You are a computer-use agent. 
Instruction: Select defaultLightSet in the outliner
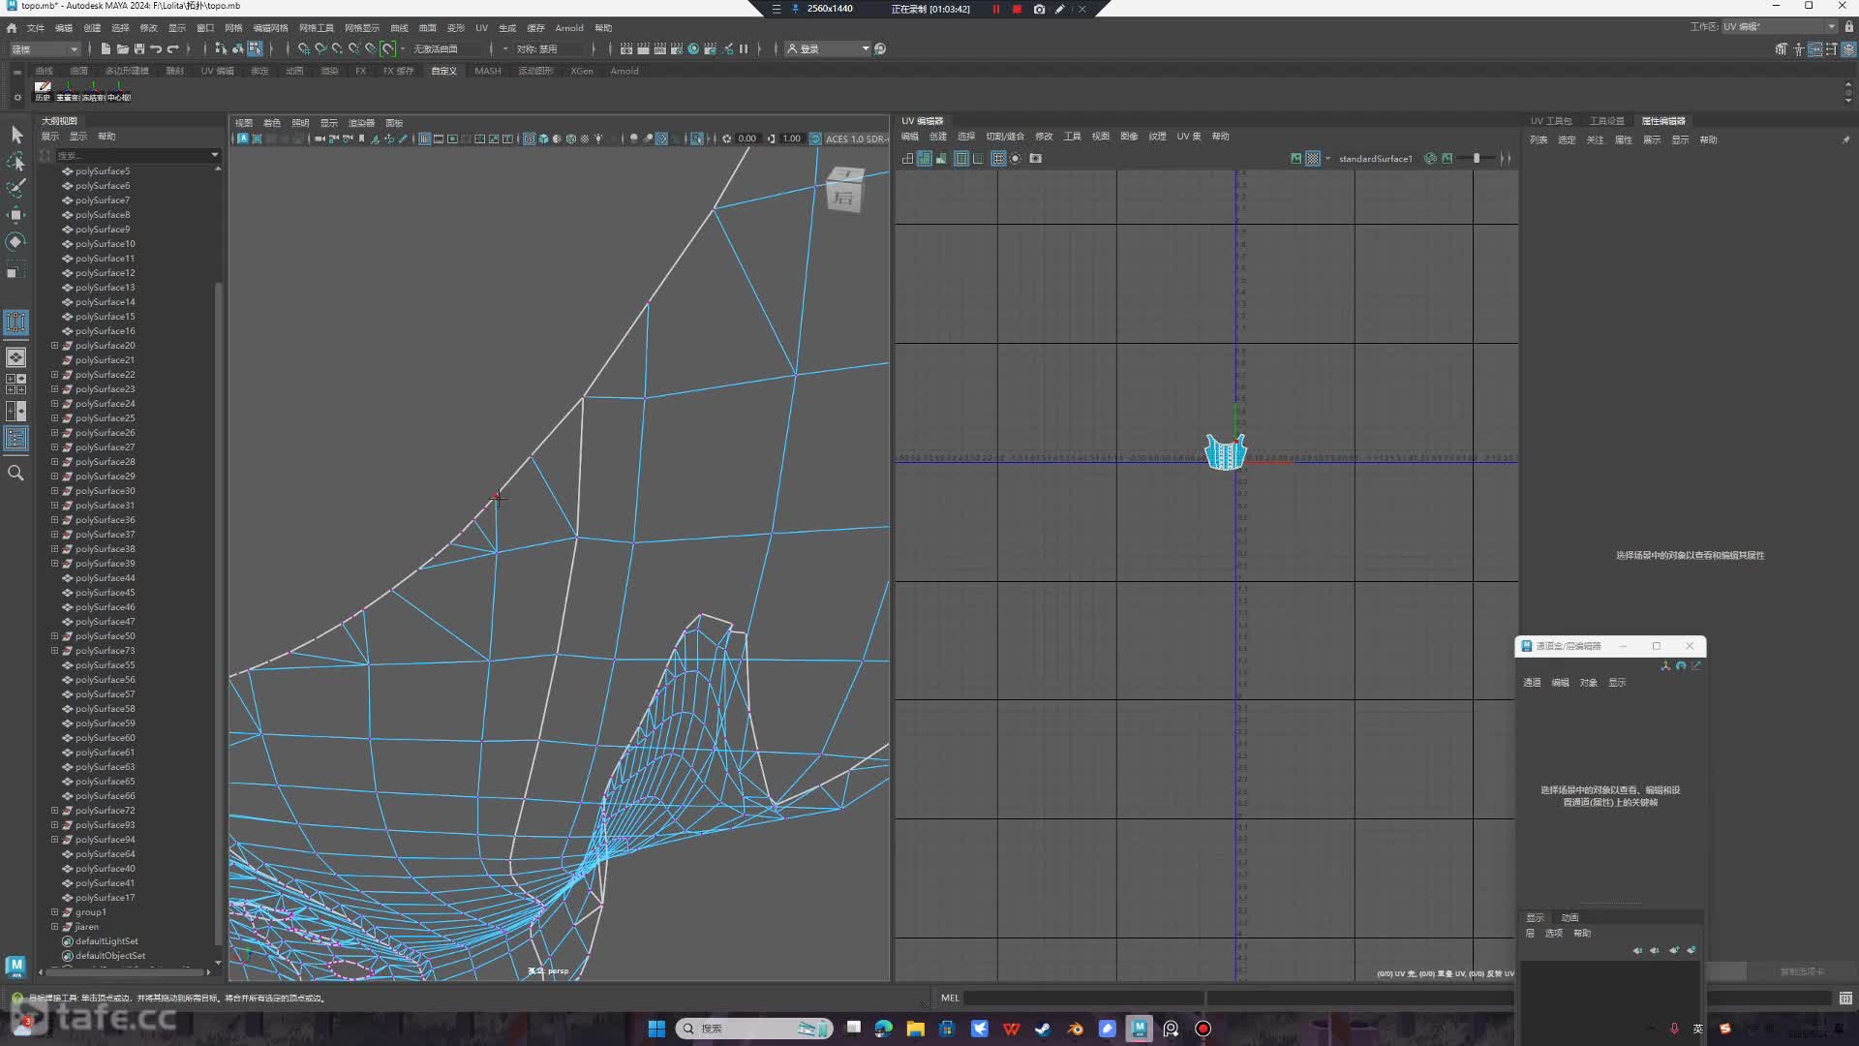[x=107, y=941]
